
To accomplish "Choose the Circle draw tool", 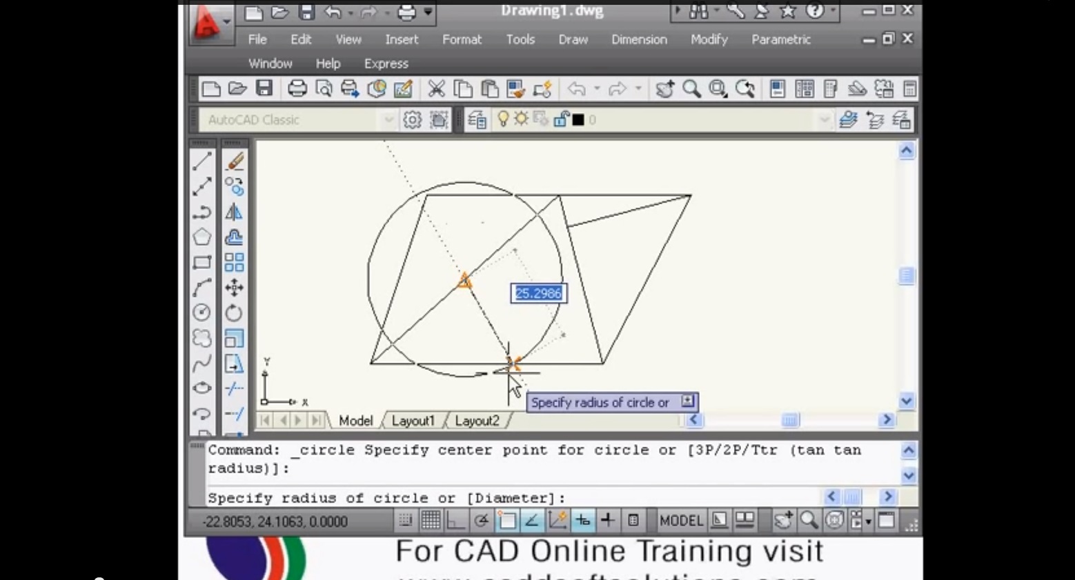I will click(x=201, y=313).
